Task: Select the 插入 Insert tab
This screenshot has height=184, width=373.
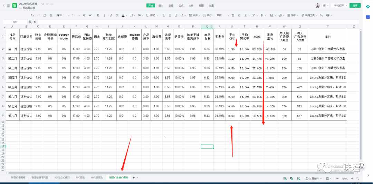Action: (161, 6)
